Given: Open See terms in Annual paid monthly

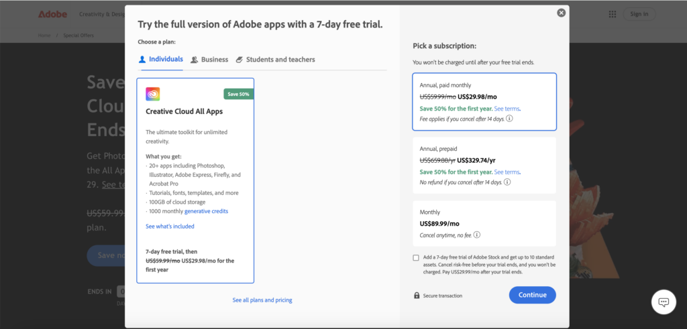Looking at the screenshot, I should click(507, 109).
